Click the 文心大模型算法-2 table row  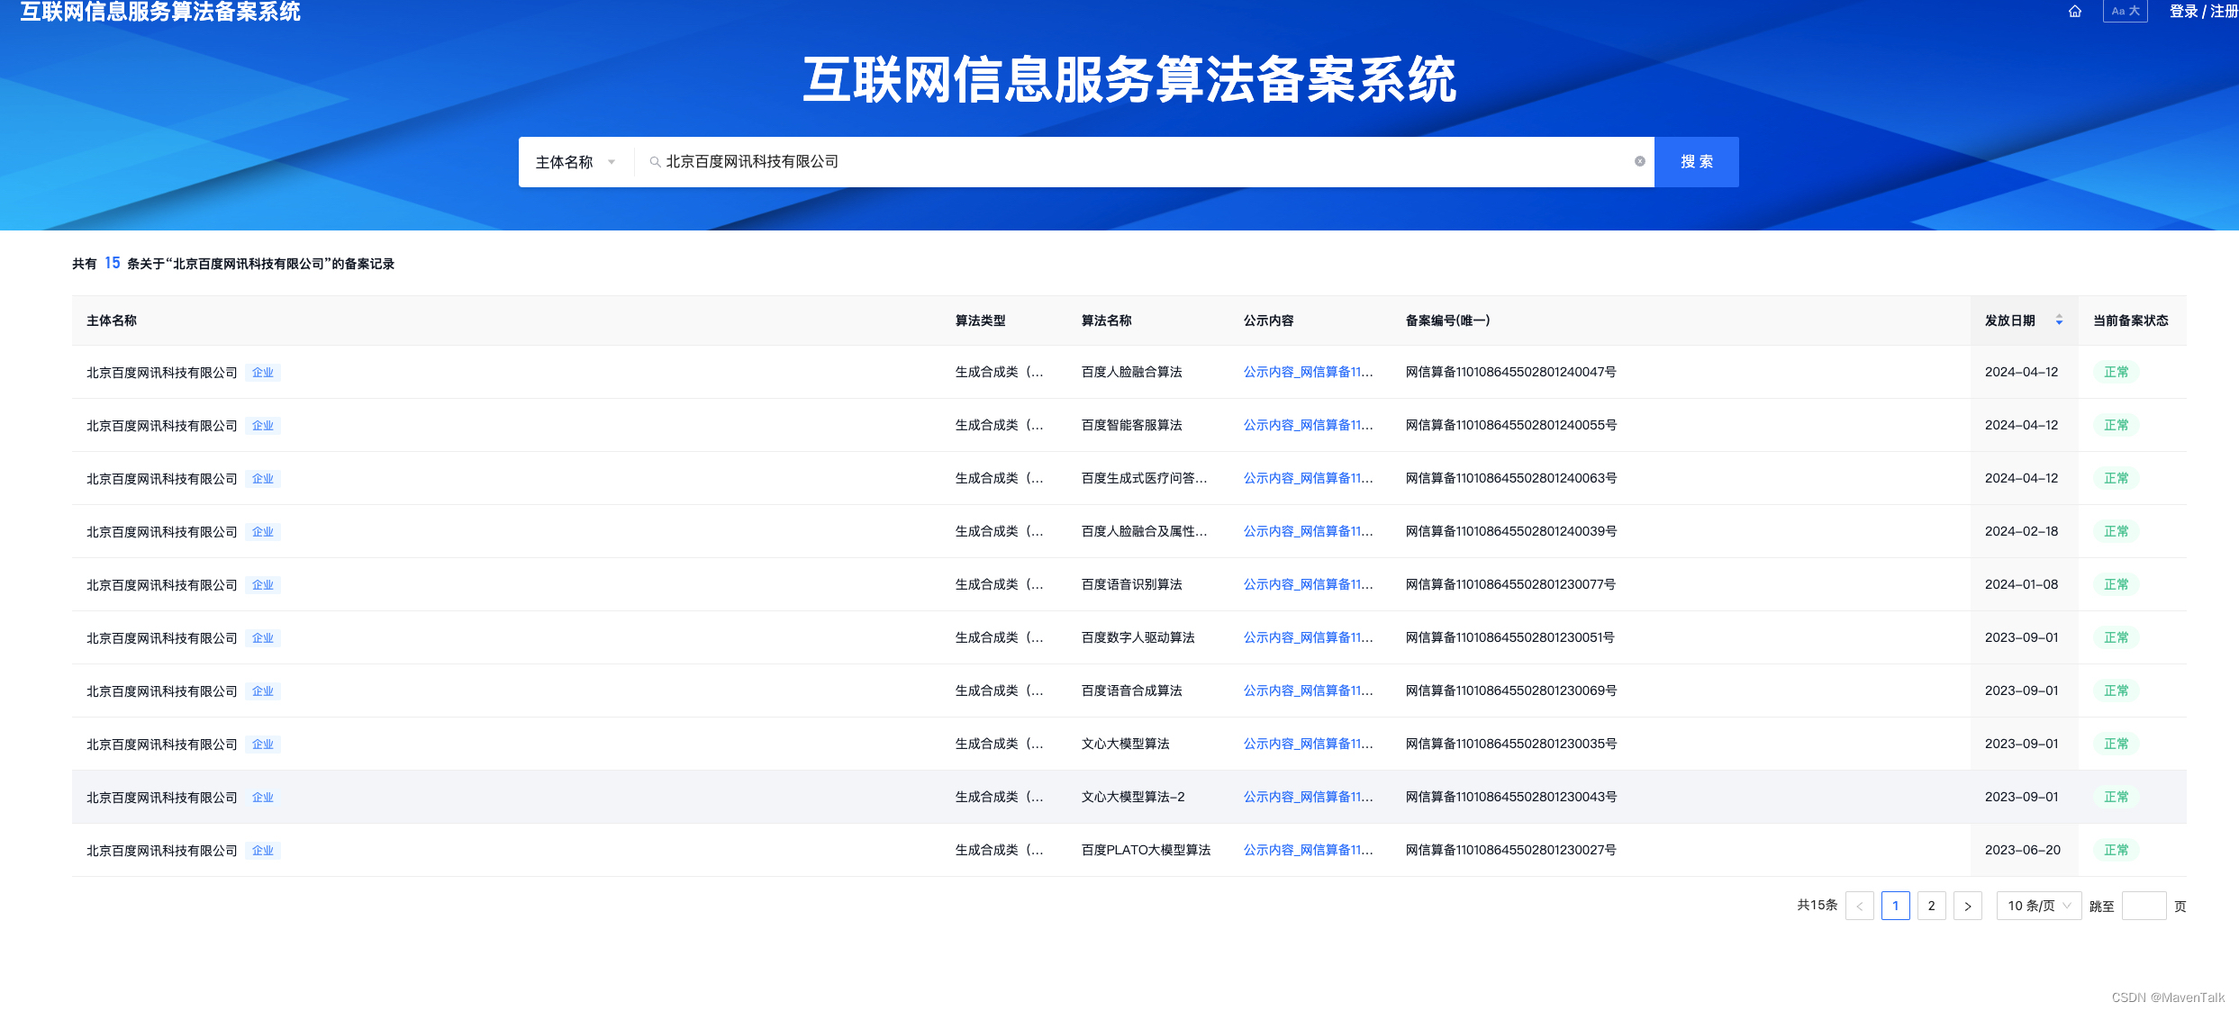click(x=1132, y=797)
